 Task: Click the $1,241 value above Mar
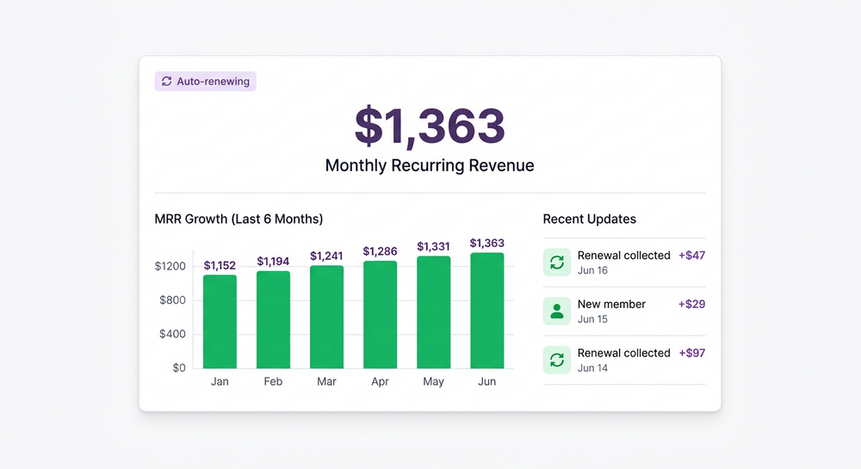coord(326,256)
